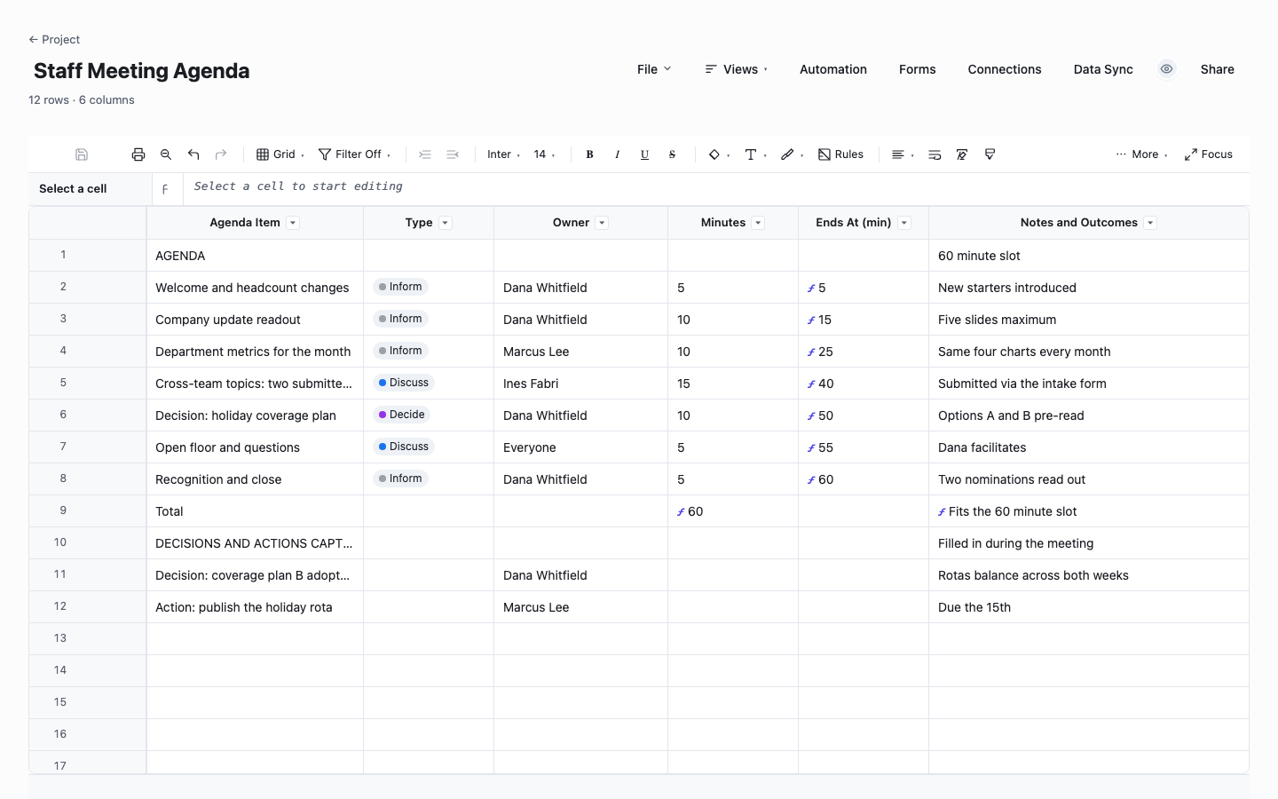Open the Grid view dropdown
The image size is (1278, 799).
280,154
